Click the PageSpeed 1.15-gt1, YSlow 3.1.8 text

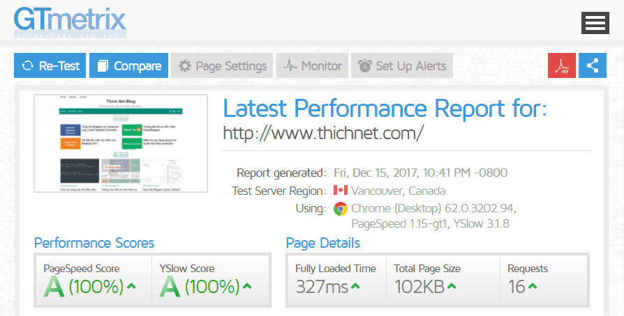[430, 223]
